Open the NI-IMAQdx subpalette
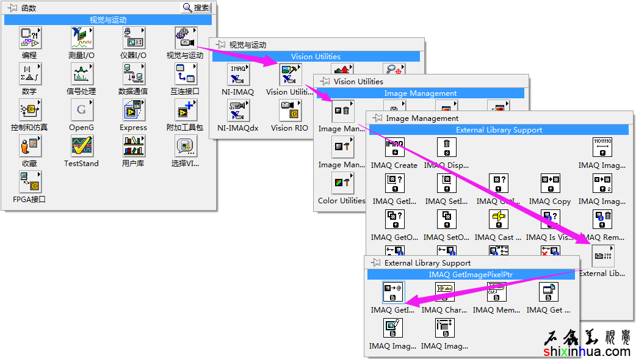 click(238, 111)
